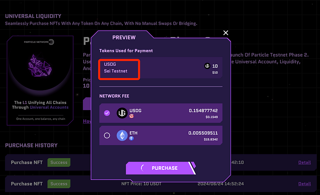Select USDG as the network fee token
The height and width of the screenshot is (195, 320).
tap(107, 113)
